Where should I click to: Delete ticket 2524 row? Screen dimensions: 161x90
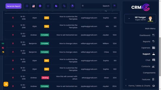point(13,86)
